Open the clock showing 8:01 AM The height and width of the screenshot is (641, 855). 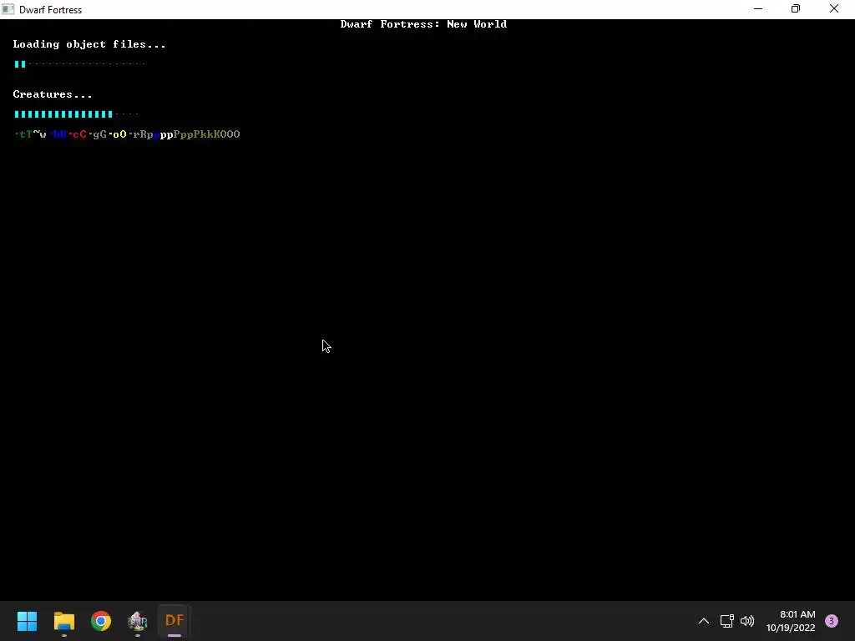791,621
